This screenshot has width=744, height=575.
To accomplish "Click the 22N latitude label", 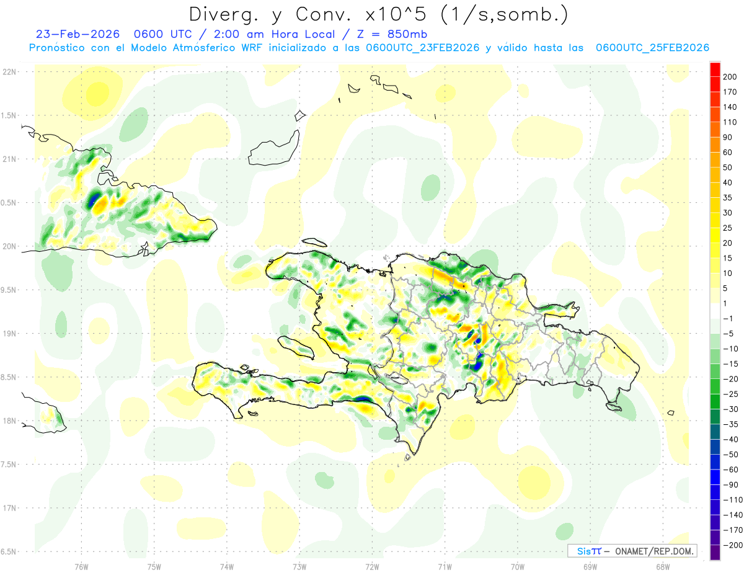I will point(9,71).
